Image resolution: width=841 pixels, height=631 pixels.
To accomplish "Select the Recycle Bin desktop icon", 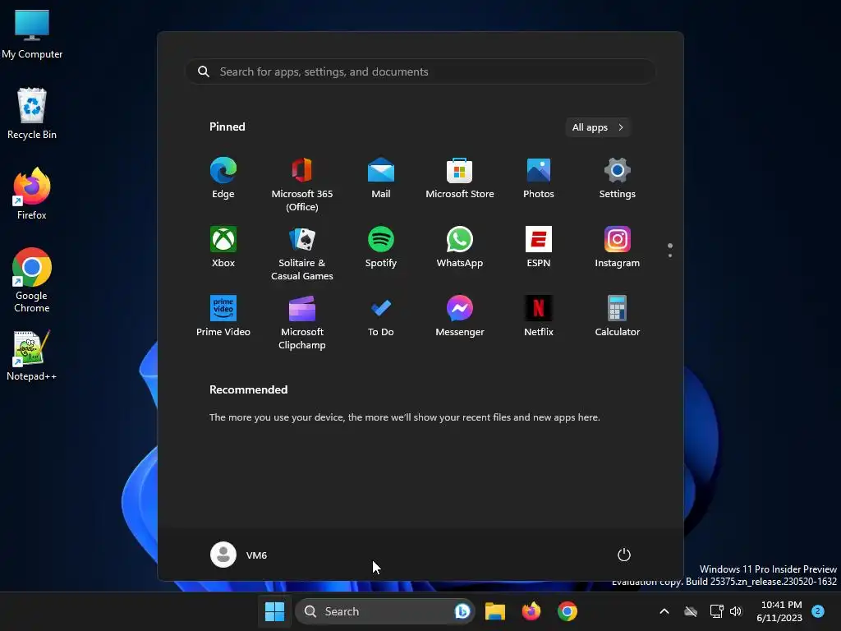I will point(32,113).
